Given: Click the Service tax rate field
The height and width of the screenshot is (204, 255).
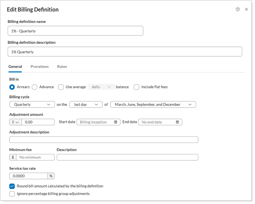Looking at the screenshot, I should coord(29,176).
